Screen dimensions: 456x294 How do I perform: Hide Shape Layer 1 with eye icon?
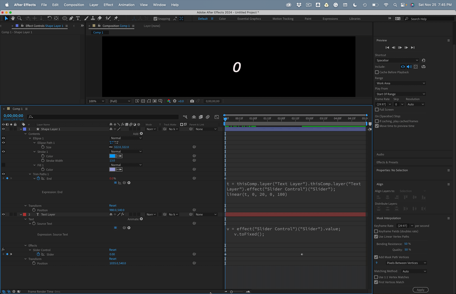coord(3,129)
